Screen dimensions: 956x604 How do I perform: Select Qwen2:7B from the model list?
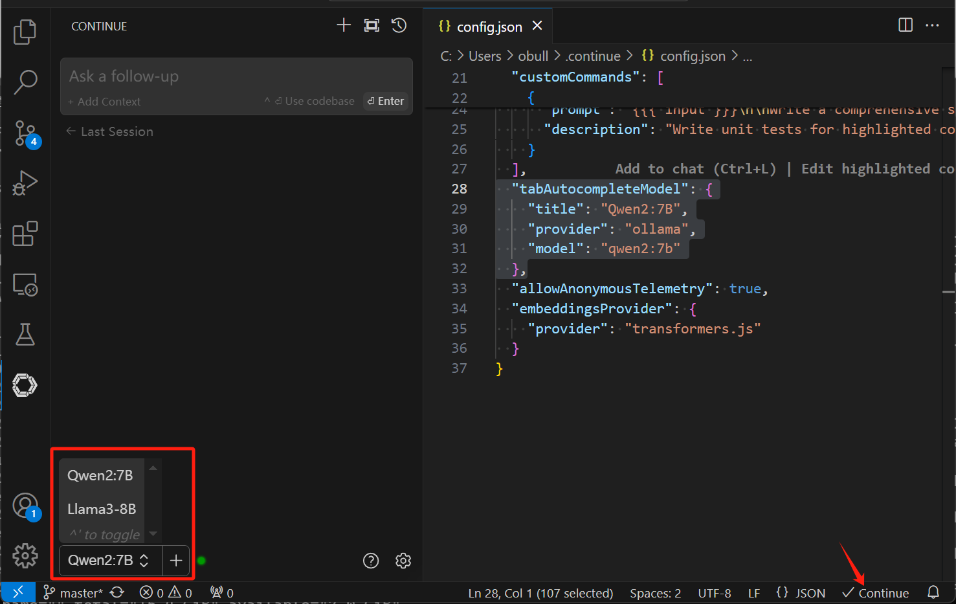(x=101, y=476)
